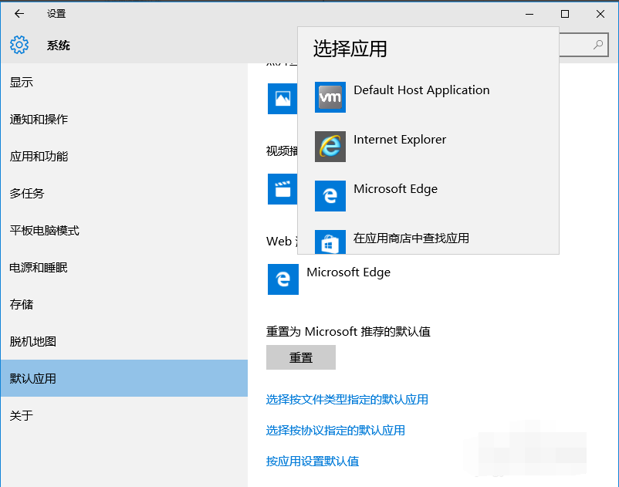This screenshot has width=619, height=487.
Task: Click the Microsoft Edge icon in the popup
Action: pyautogui.click(x=330, y=196)
